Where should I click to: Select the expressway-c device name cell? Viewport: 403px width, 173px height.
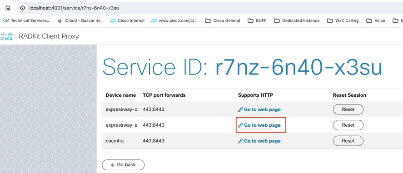pos(121,109)
